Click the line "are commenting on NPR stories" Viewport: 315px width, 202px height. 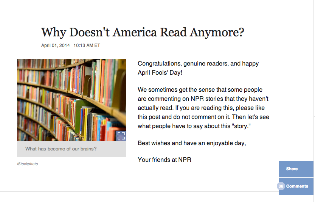pyautogui.click(x=203, y=99)
